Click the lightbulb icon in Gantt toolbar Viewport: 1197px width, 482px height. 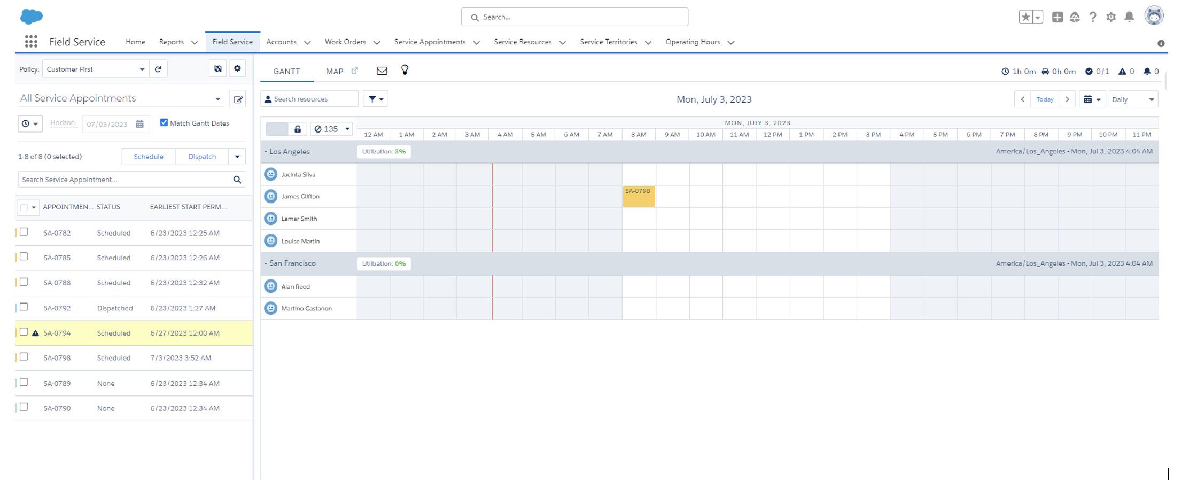405,70
